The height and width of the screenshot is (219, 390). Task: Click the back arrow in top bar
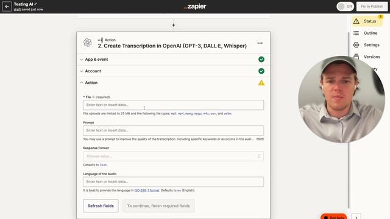click(7, 7)
